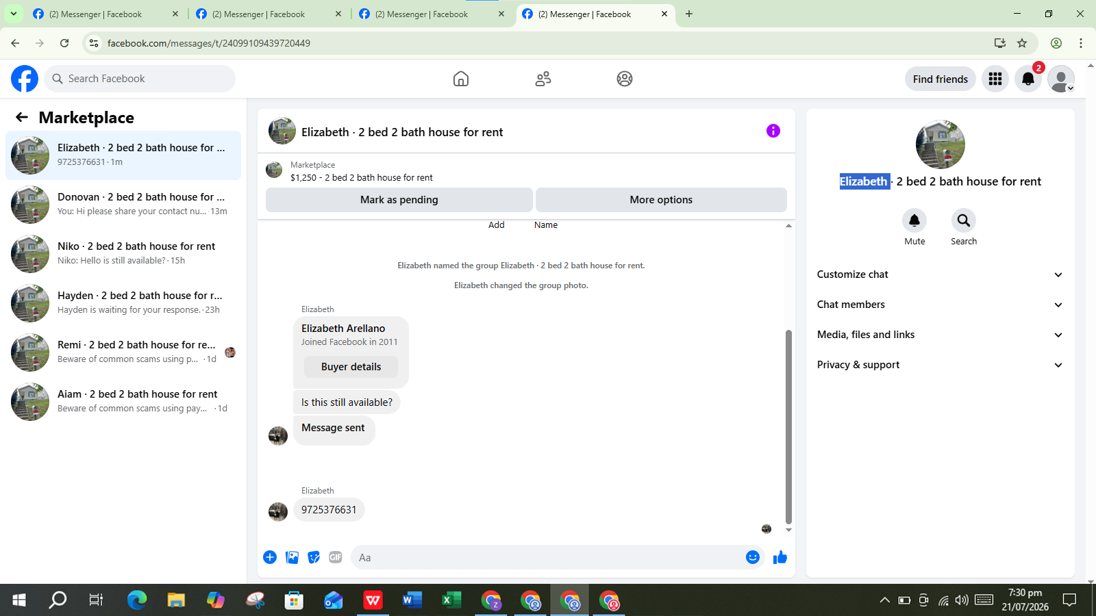Bookmark this page with the star icon
The width and height of the screenshot is (1096, 616).
pos(1022,43)
